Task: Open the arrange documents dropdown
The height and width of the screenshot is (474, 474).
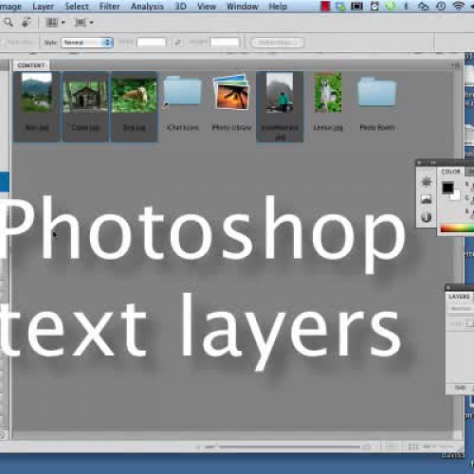Action: 55,23
